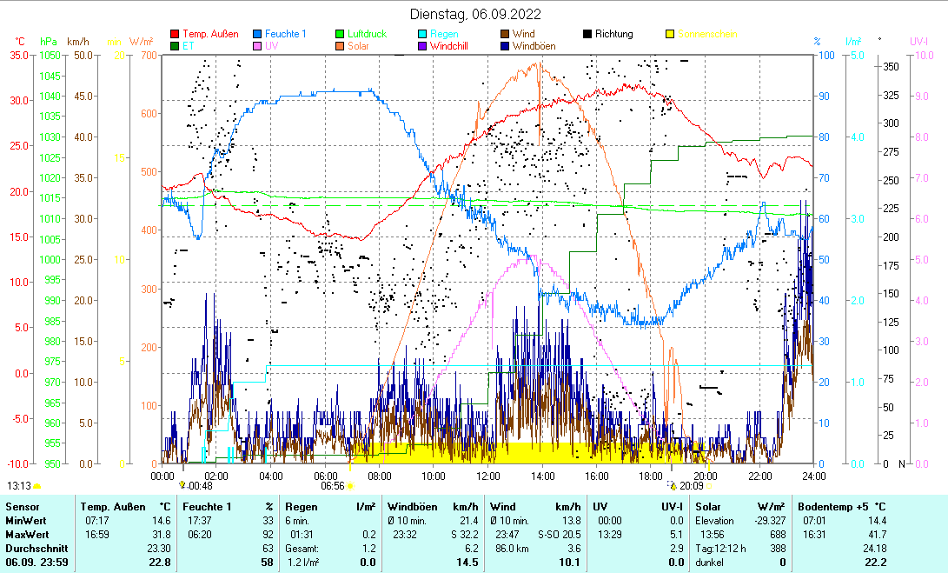Click the sunset marker labeled 20:09
Screen dimensions: 948x573
672,486
